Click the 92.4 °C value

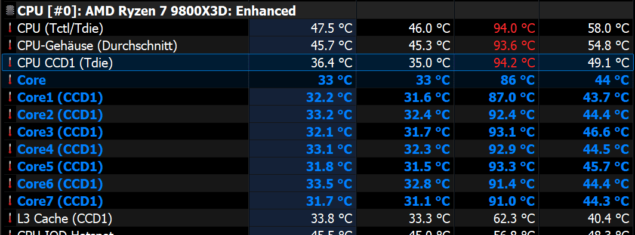(x=512, y=115)
